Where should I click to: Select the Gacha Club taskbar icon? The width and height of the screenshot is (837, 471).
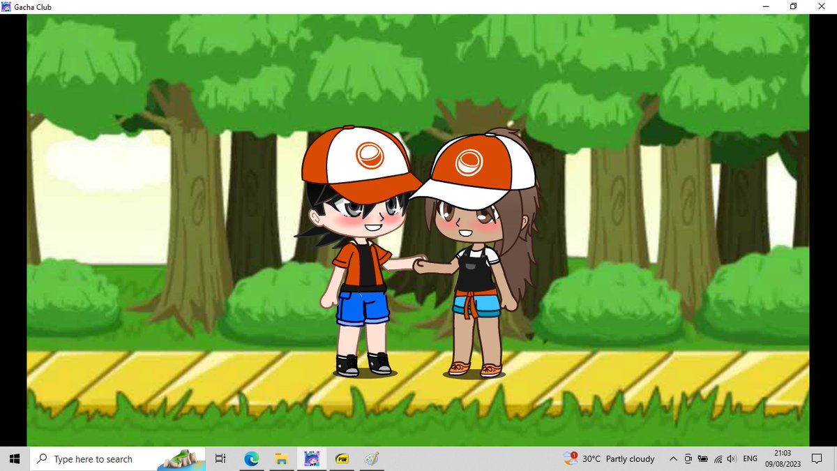click(312, 459)
